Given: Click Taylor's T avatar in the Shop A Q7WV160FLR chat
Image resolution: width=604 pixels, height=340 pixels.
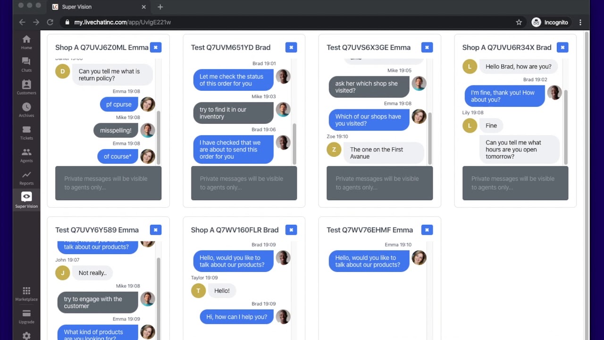Looking at the screenshot, I should pos(198,291).
